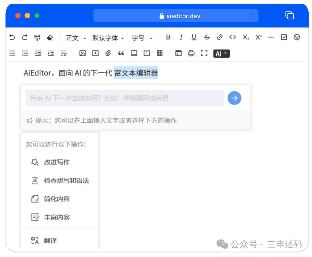The width and height of the screenshot is (312, 257).
Task: Click the eraser clear-format icon
Action: [x=50, y=38]
